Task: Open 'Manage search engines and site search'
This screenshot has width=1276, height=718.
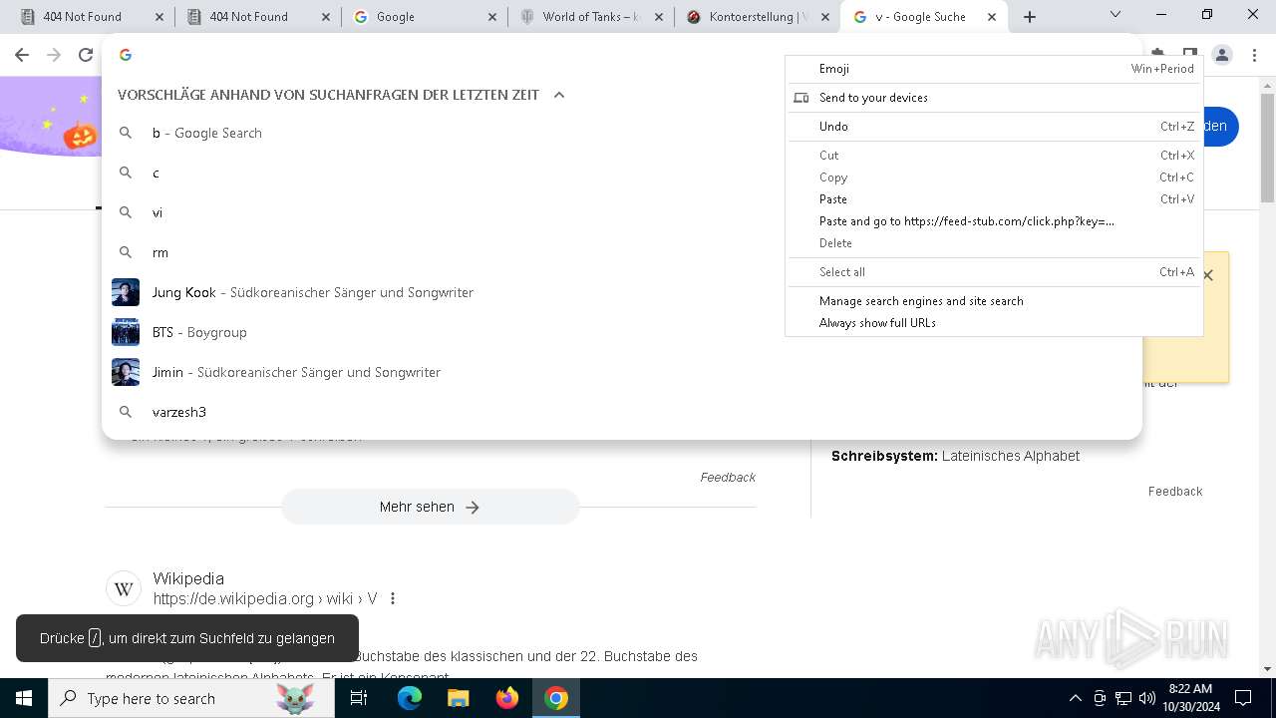Action: [994, 301]
